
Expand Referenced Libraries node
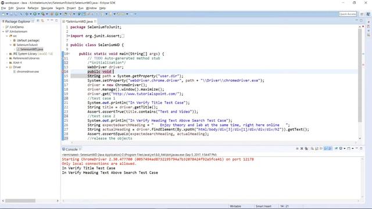pyautogui.click(x=7, y=58)
